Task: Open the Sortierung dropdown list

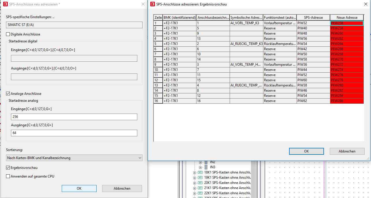Action: pyautogui.click(x=74, y=158)
